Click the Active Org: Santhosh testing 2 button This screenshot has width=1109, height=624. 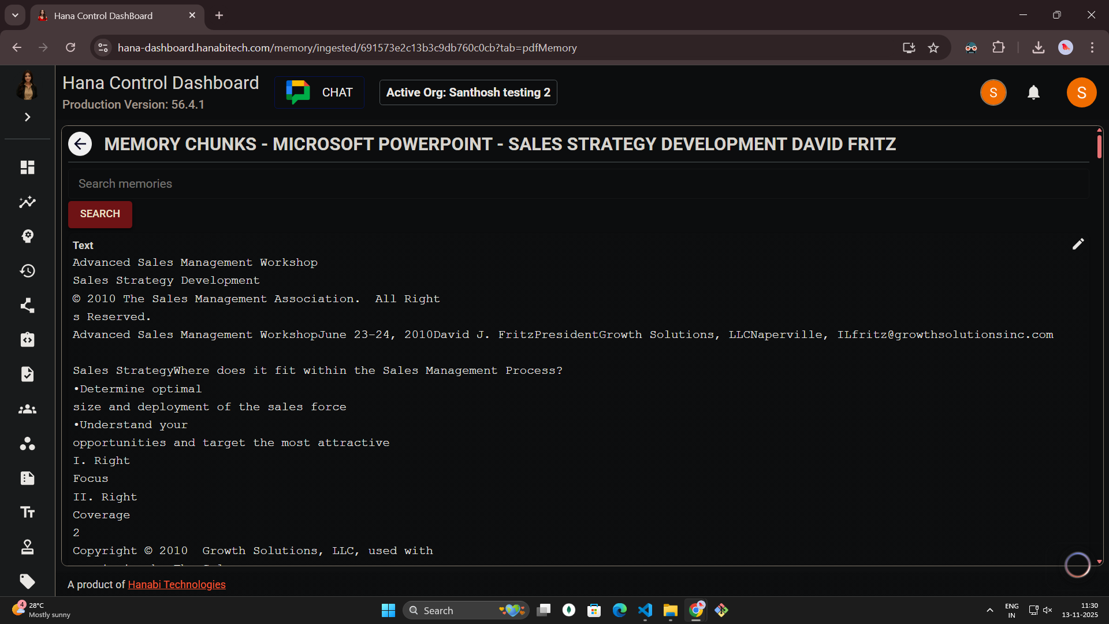click(468, 92)
